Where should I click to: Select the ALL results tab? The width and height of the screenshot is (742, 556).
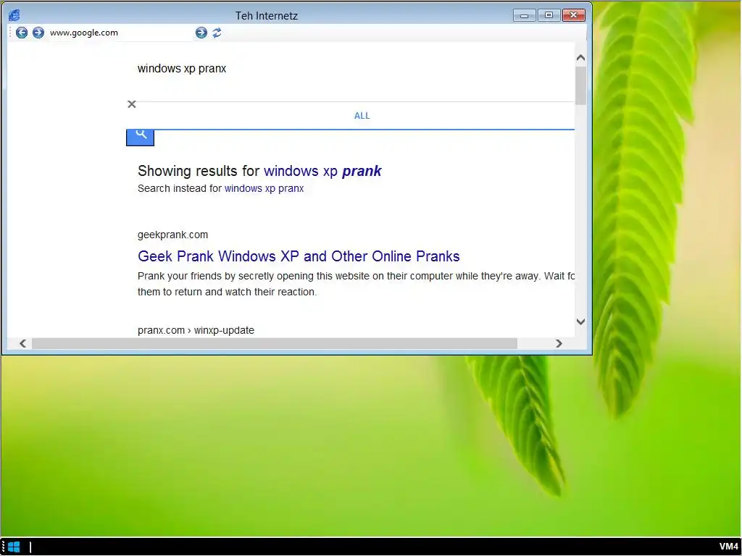[x=362, y=116]
